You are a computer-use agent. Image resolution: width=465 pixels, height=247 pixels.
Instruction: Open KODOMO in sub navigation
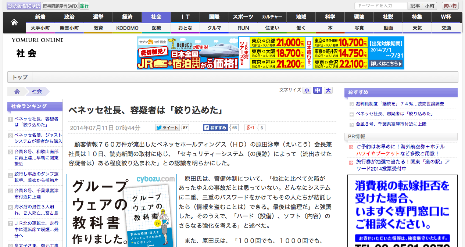(127, 28)
